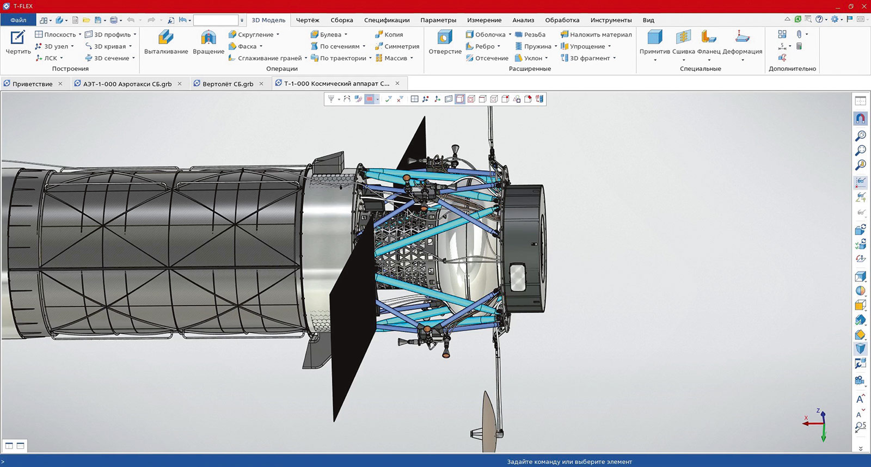Choose the Примитив primitive icon

pos(654,38)
